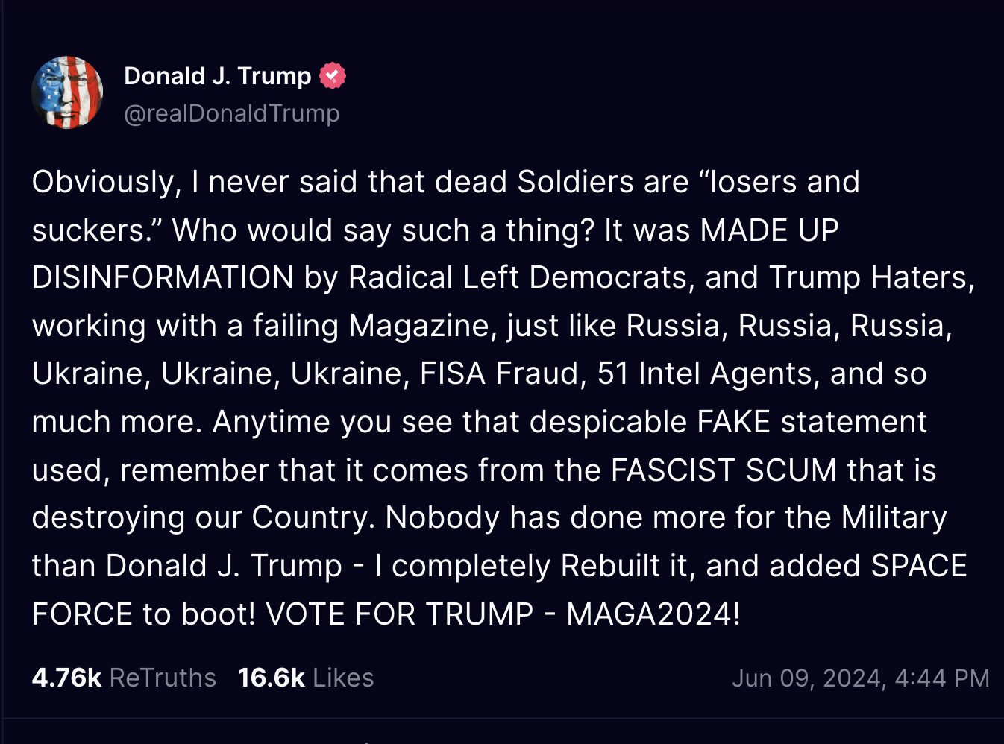This screenshot has height=744, width=1004.
Task: Click the 4:44 PM time text
Action: tap(942, 678)
